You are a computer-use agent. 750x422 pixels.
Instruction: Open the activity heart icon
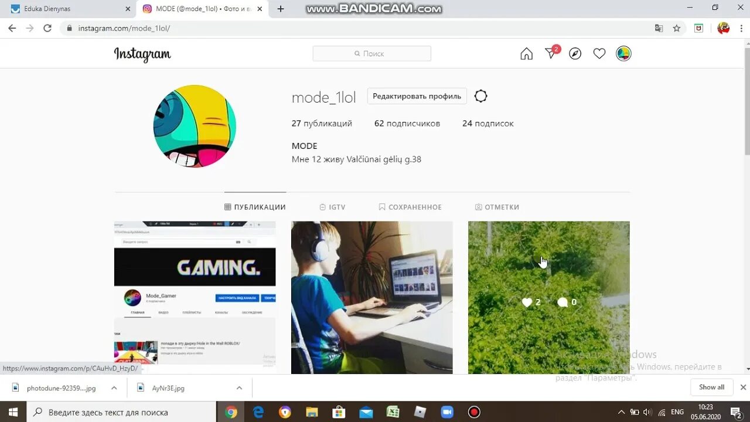tap(599, 54)
